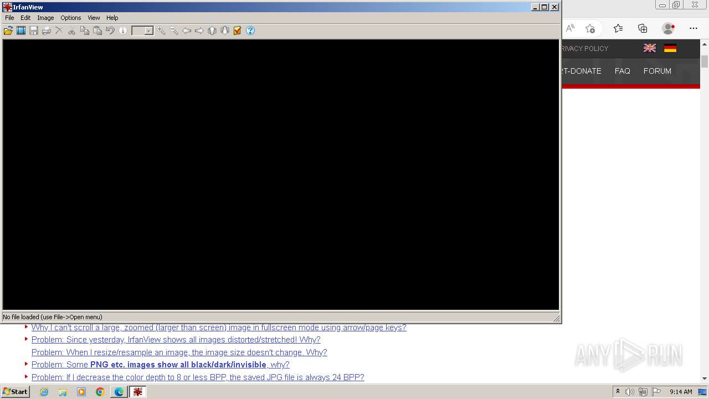709x399 pixels.
Task: Open the Edge profile avatar
Action: (669, 28)
